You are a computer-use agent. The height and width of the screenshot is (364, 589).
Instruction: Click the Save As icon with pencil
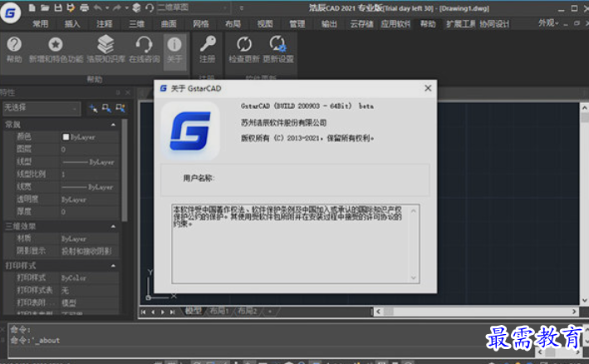pyautogui.click(x=71, y=7)
